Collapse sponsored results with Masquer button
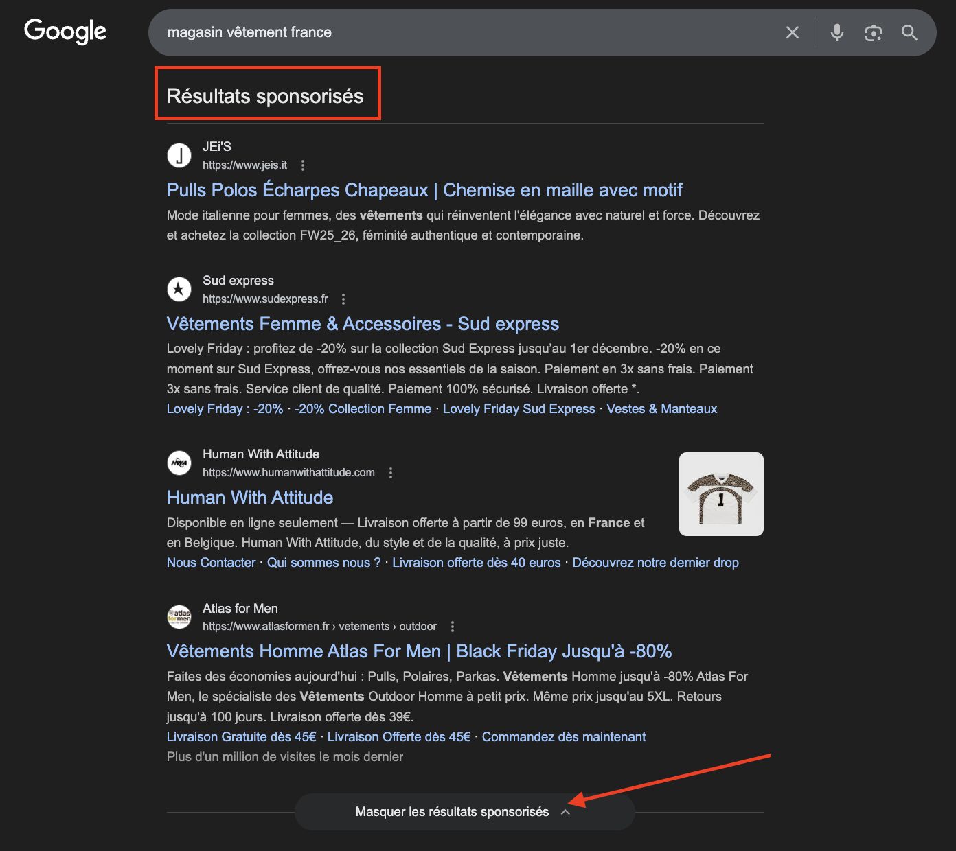 tap(464, 812)
